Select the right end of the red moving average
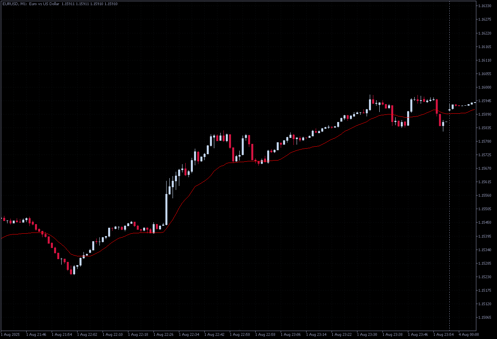This screenshot has width=497, height=339. coord(474,110)
